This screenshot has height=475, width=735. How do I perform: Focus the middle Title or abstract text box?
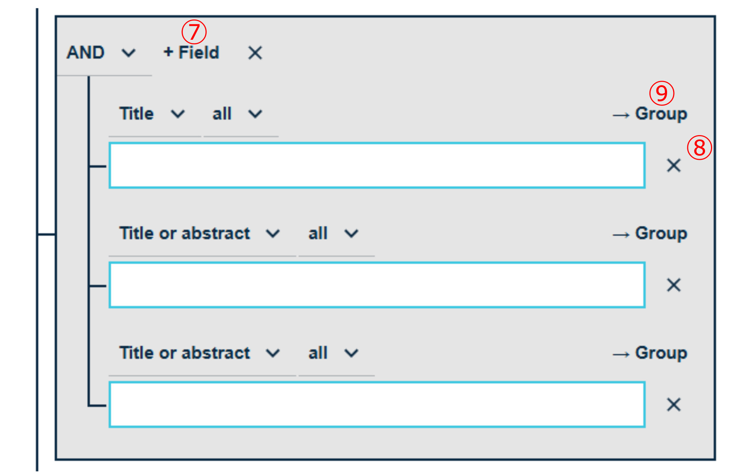377,285
